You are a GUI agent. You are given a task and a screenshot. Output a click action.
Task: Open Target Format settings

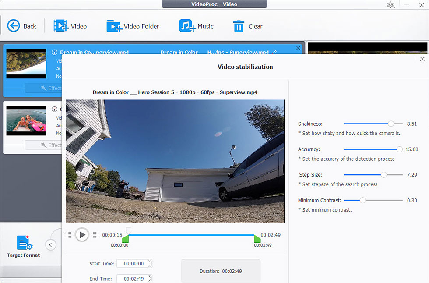[23, 246]
